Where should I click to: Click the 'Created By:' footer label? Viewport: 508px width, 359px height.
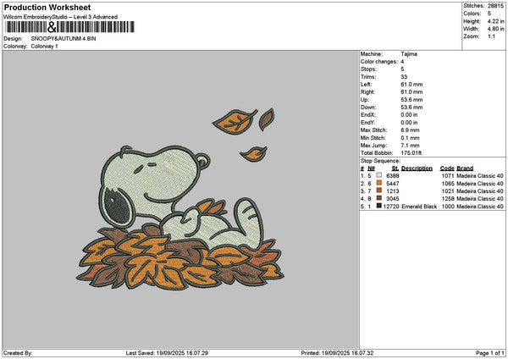(18, 353)
